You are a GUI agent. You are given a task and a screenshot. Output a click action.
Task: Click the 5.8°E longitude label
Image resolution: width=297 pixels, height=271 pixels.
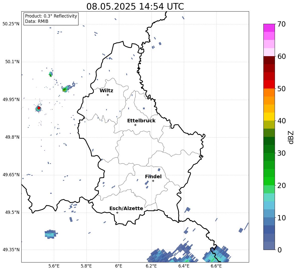click(86, 266)
